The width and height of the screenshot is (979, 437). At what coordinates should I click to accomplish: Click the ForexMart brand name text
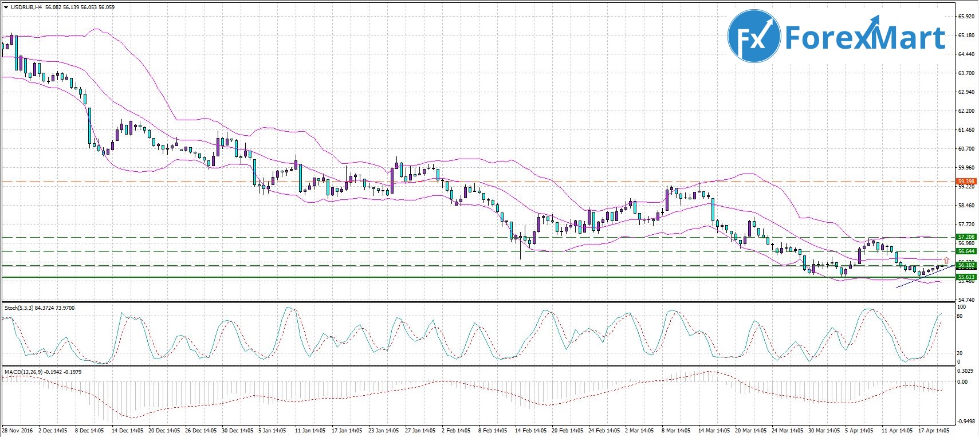(x=865, y=38)
